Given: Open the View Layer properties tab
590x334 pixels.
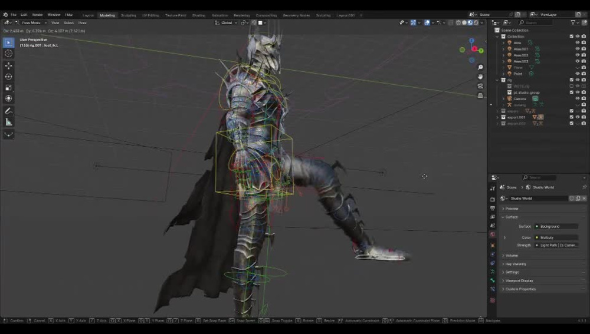Looking at the screenshot, I should [x=493, y=217].
